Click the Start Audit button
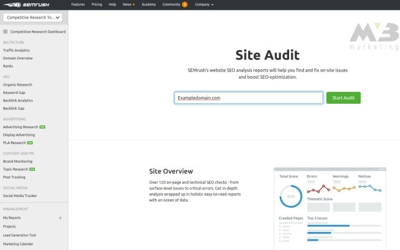 pyautogui.click(x=343, y=98)
